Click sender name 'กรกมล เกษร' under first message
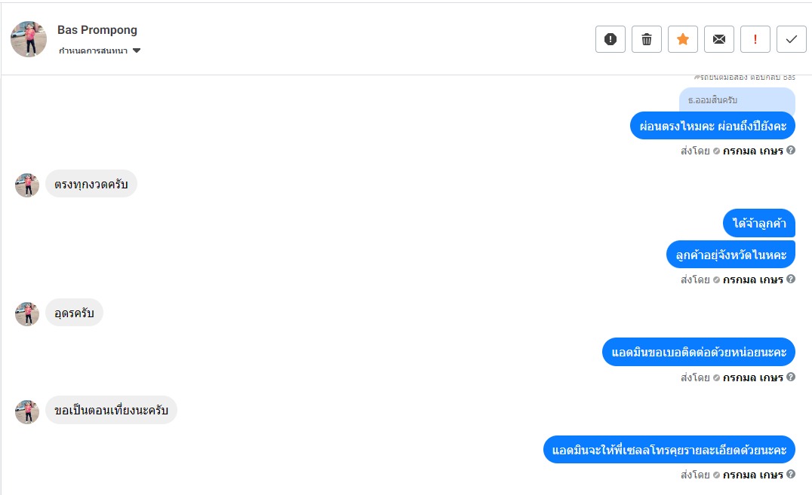The width and height of the screenshot is (812, 495). [752, 151]
